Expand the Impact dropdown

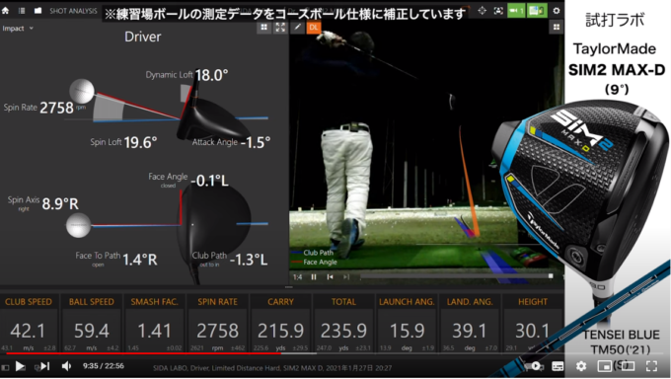(18, 29)
